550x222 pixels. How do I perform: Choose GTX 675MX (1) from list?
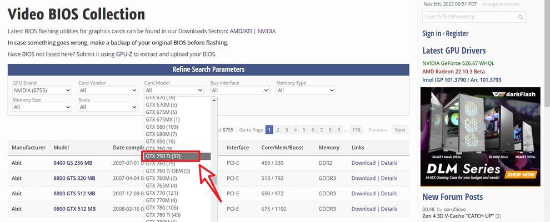(x=177, y=119)
